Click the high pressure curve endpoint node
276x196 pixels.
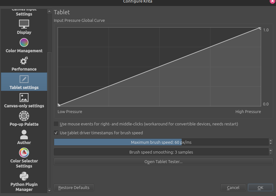pos(260,28)
